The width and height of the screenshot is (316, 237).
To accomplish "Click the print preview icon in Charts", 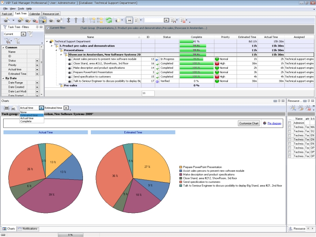I will [13, 108].
